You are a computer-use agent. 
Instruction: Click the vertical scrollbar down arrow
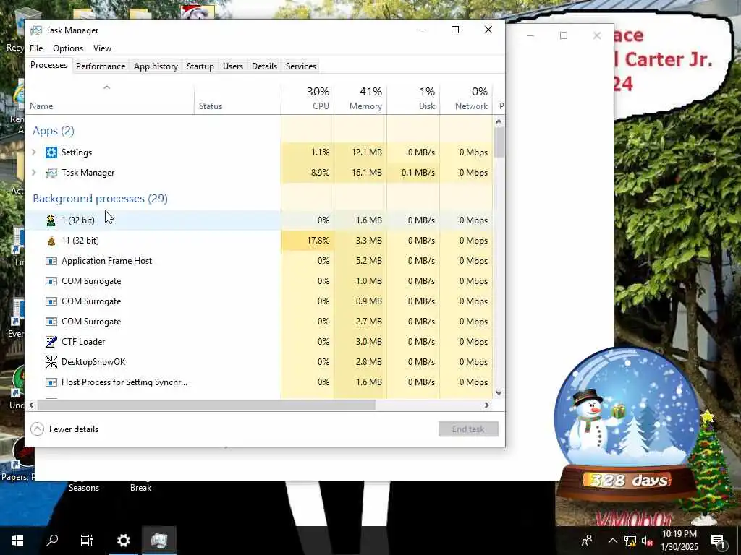coord(499,392)
